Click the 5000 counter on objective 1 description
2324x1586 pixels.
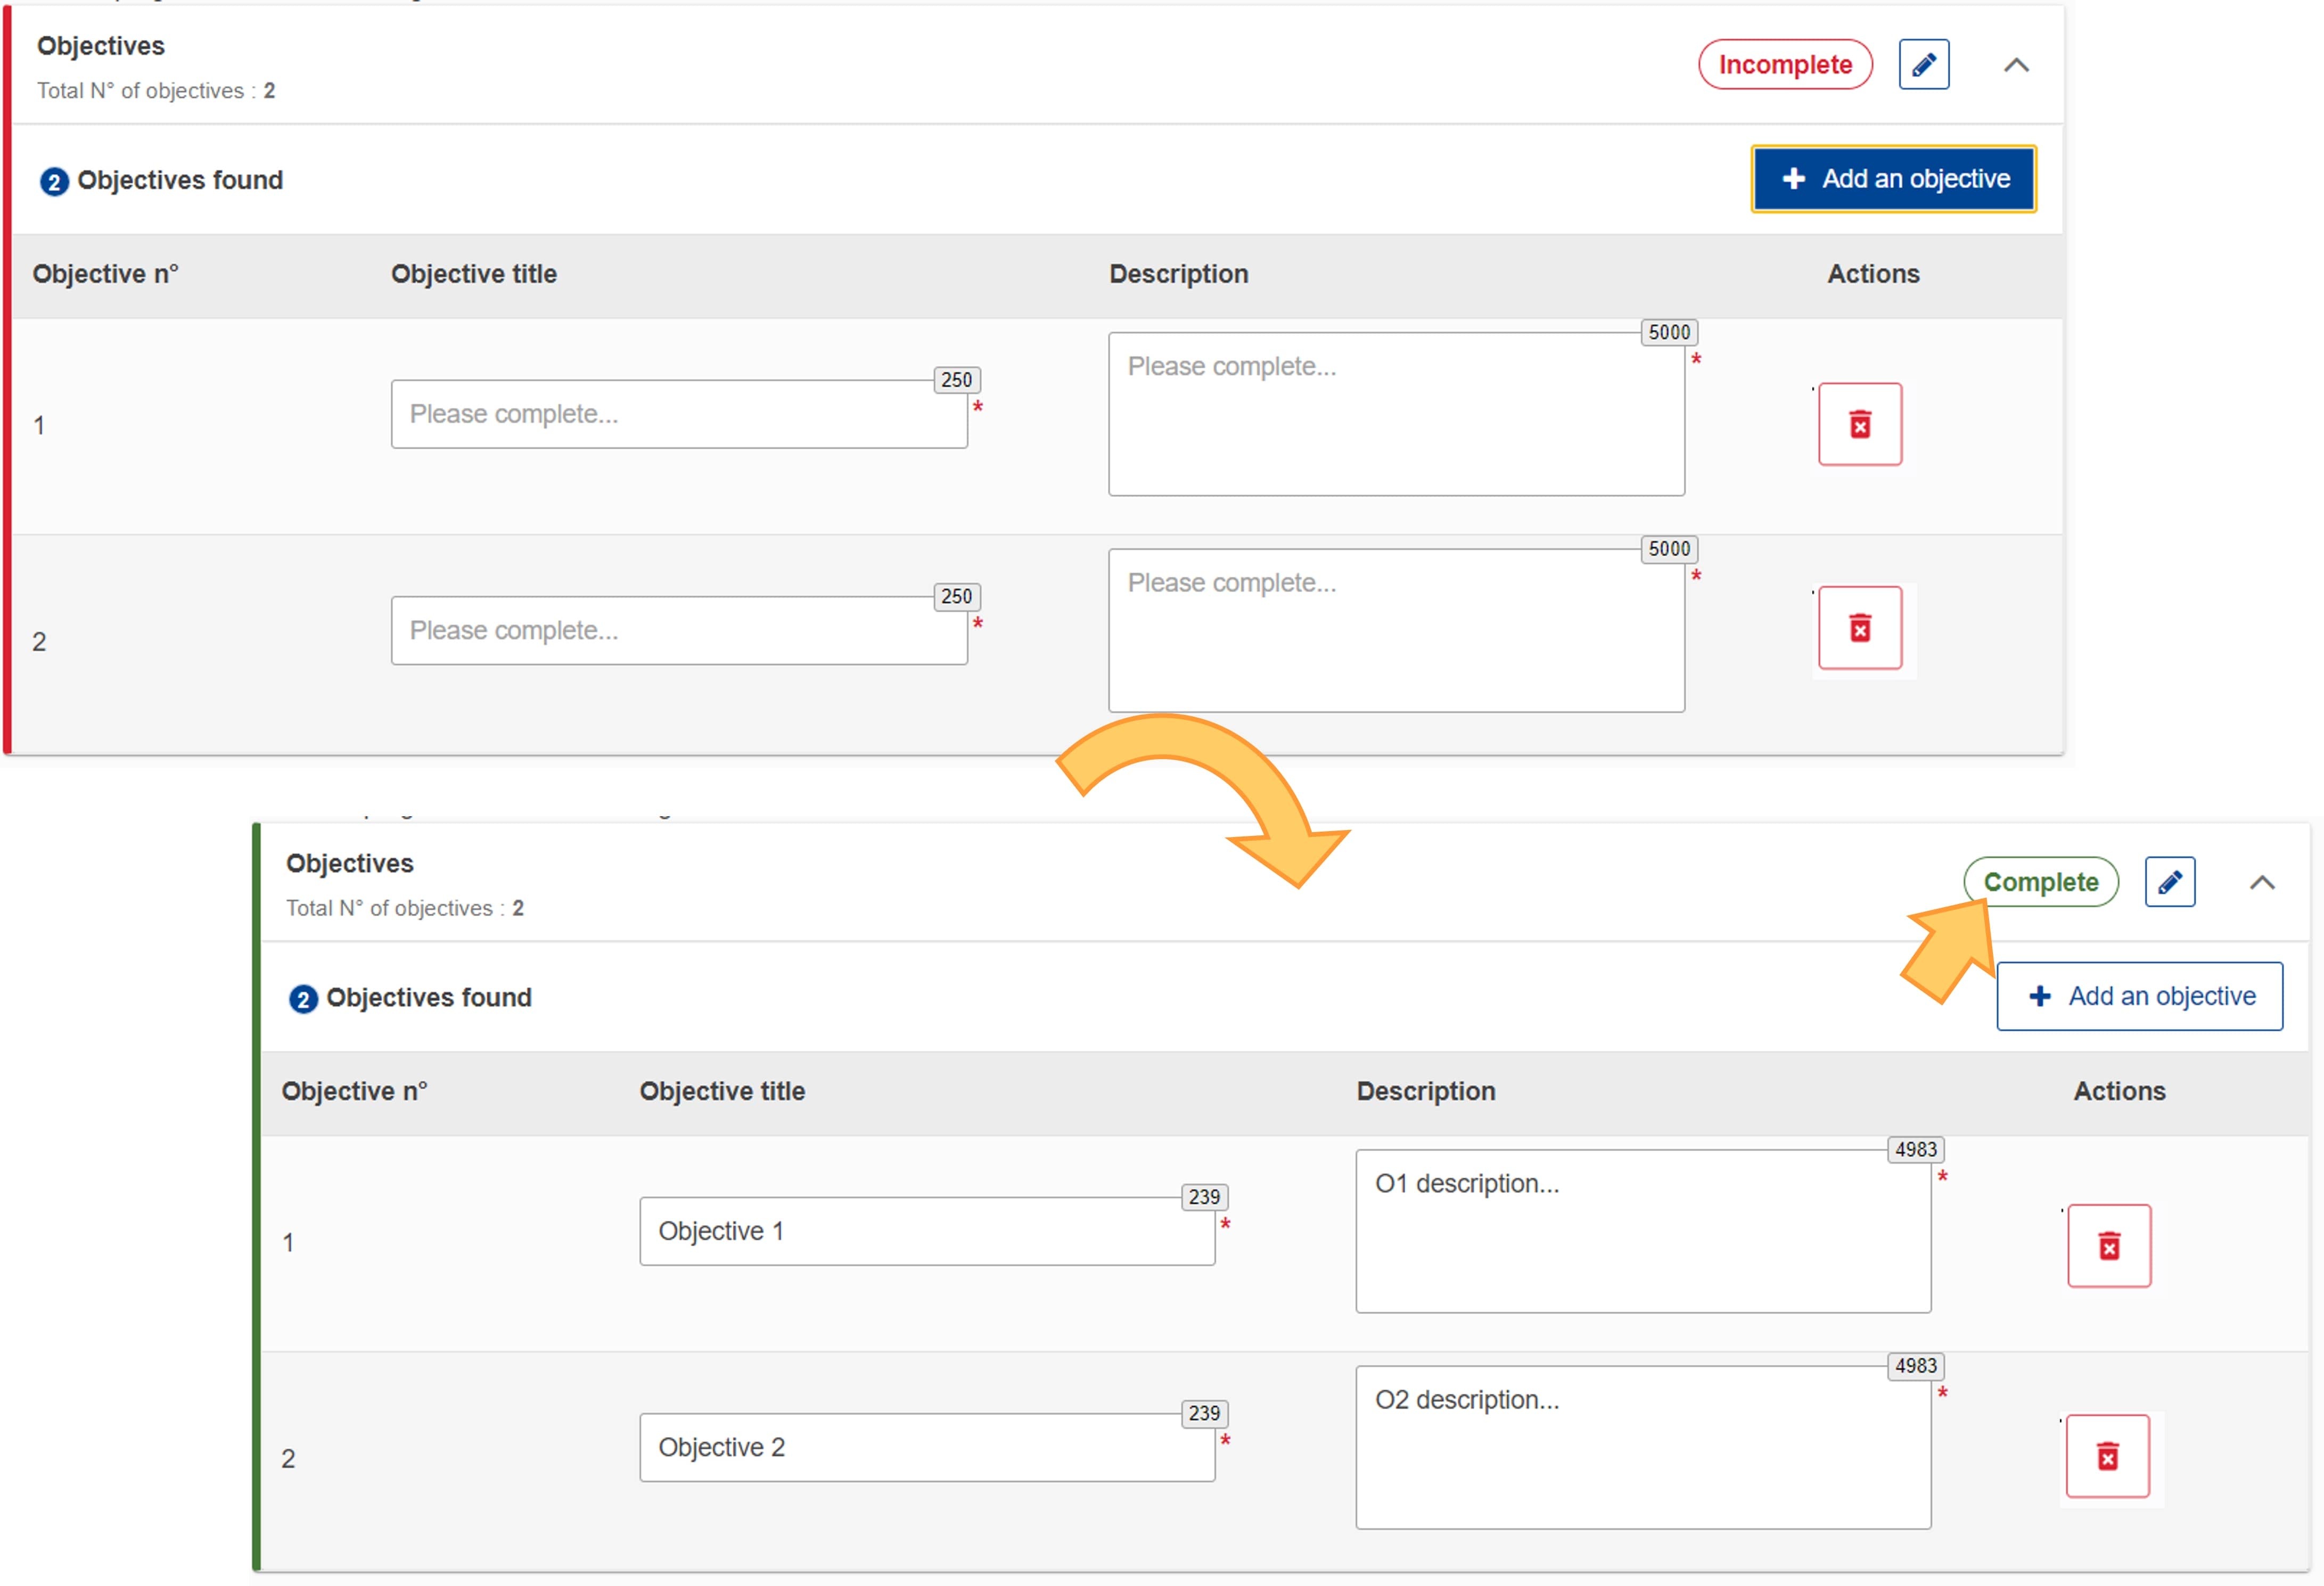[1669, 332]
